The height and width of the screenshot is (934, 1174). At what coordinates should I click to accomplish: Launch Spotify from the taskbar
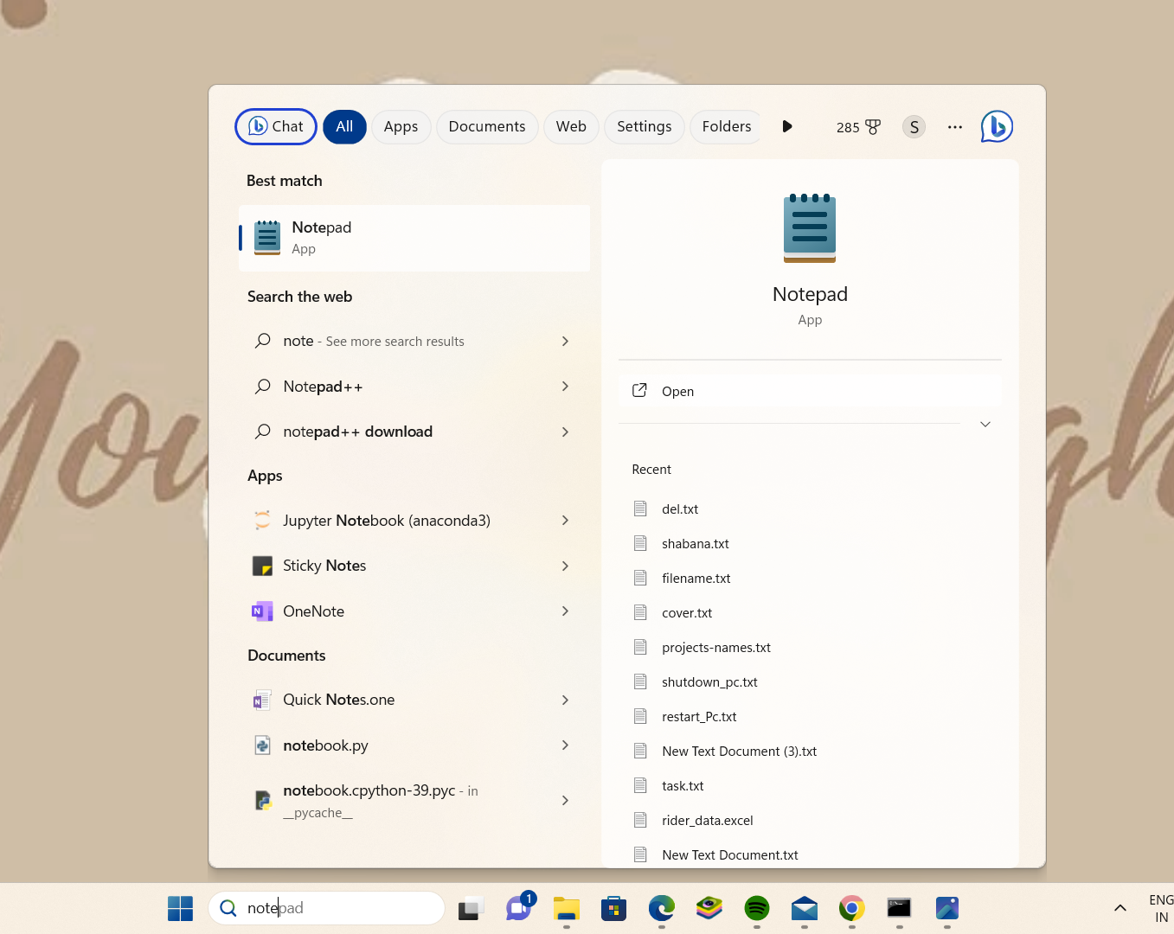tap(756, 908)
